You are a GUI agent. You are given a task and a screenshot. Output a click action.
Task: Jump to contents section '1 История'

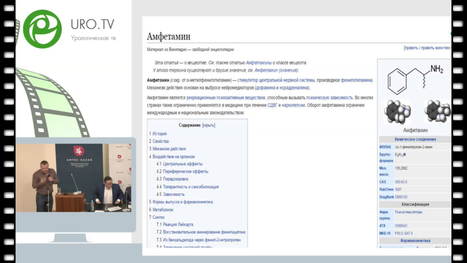pos(159,134)
